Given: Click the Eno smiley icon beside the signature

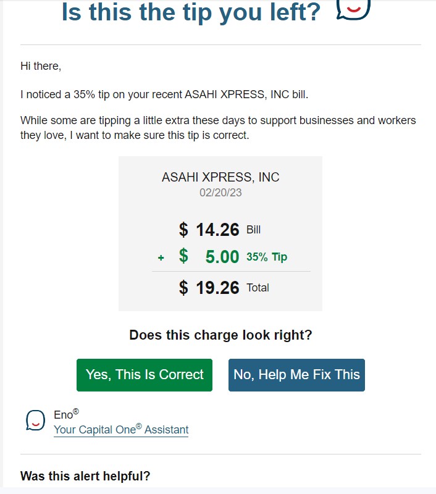Looking at the screenshot, I should pos(35,421).
